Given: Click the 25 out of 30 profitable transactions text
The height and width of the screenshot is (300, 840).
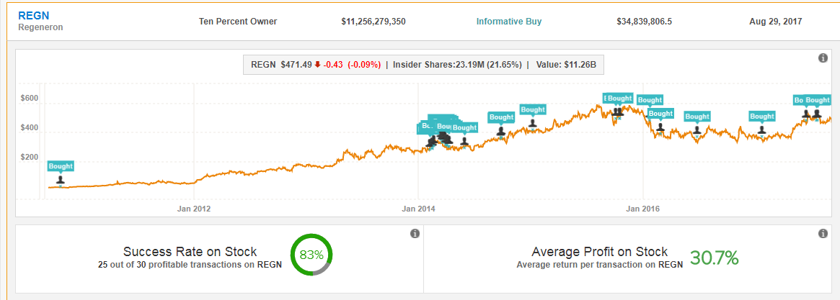Looking at the screenshot, I should (x=190, y=264).
